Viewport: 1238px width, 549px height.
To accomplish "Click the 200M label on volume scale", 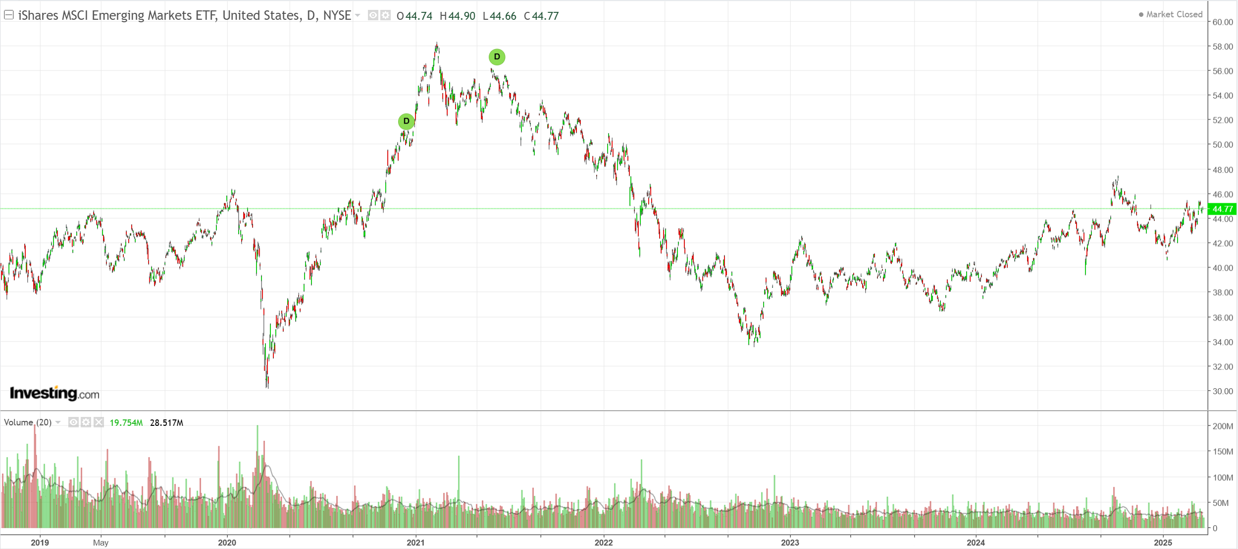I will point(1223,426).
